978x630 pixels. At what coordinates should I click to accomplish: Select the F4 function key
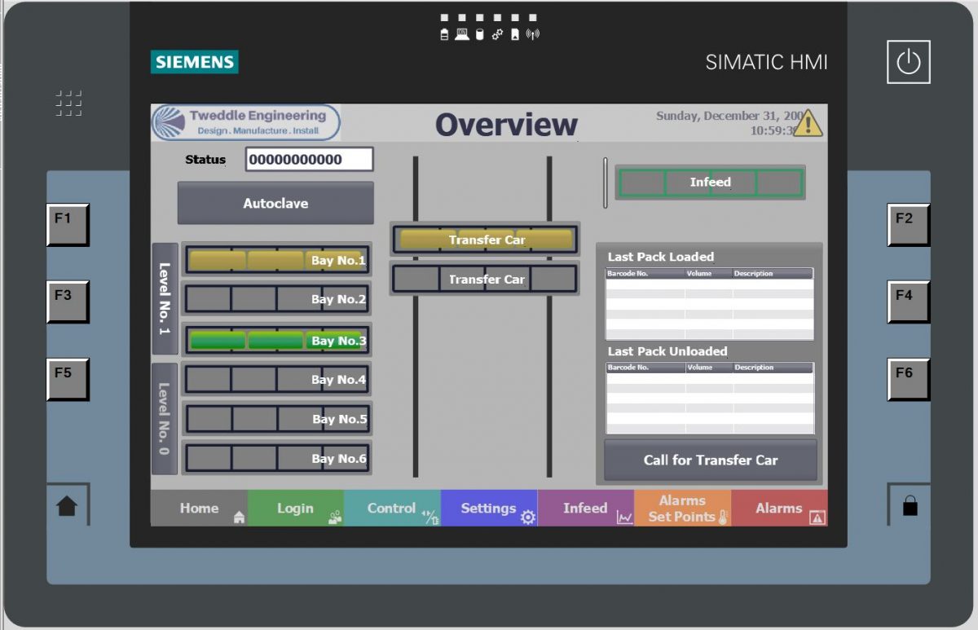[908, 302]
